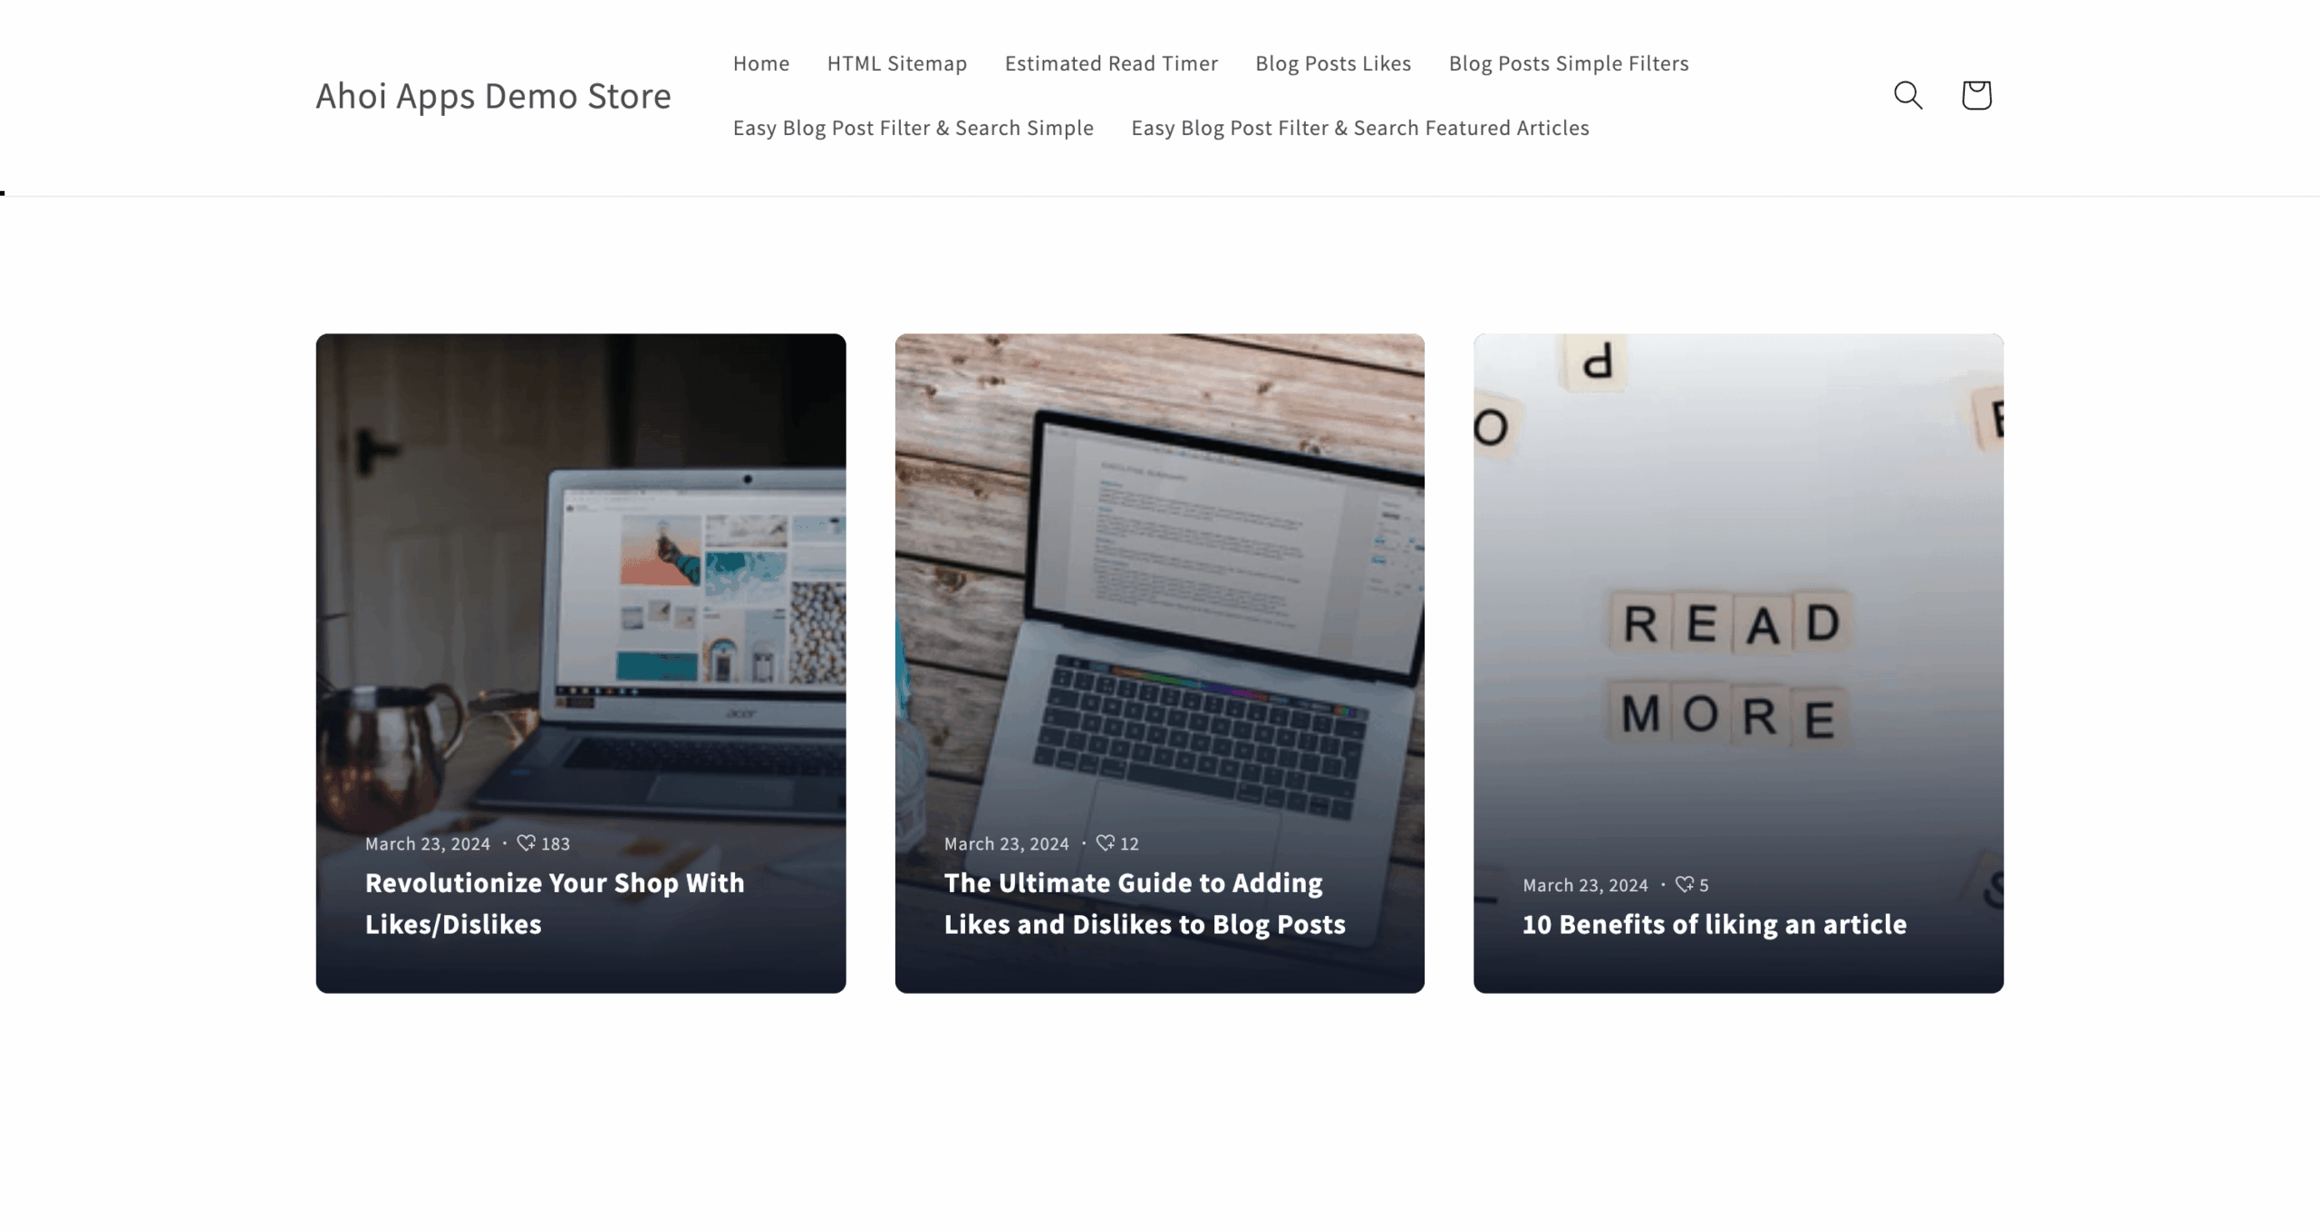Click March 23, 2024 date on first card

[x=428, y=843]
